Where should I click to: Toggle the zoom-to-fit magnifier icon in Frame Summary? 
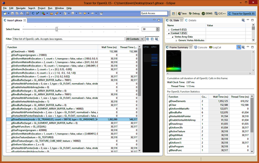point(239,47)
